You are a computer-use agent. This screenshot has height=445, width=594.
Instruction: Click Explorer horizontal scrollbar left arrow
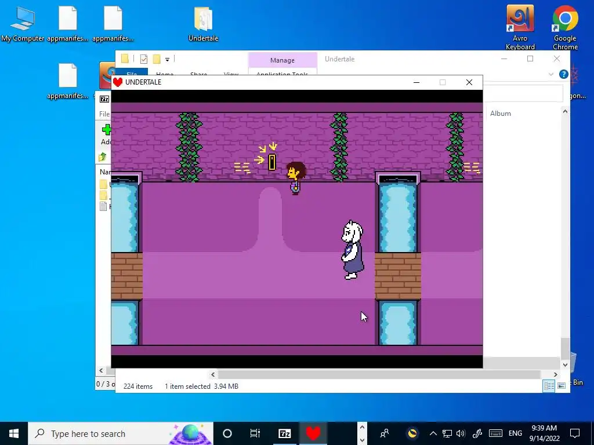pos(213,375)
